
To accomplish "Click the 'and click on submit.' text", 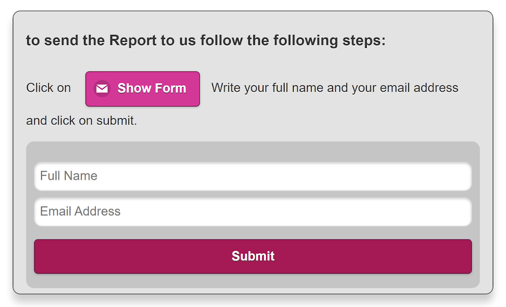I will point(82,121).
